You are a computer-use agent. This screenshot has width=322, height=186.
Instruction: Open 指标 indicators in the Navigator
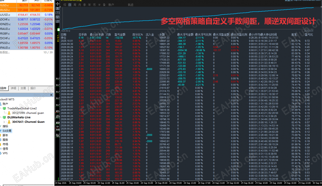(5, 126)
